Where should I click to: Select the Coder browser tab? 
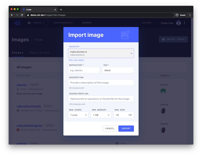39,9
